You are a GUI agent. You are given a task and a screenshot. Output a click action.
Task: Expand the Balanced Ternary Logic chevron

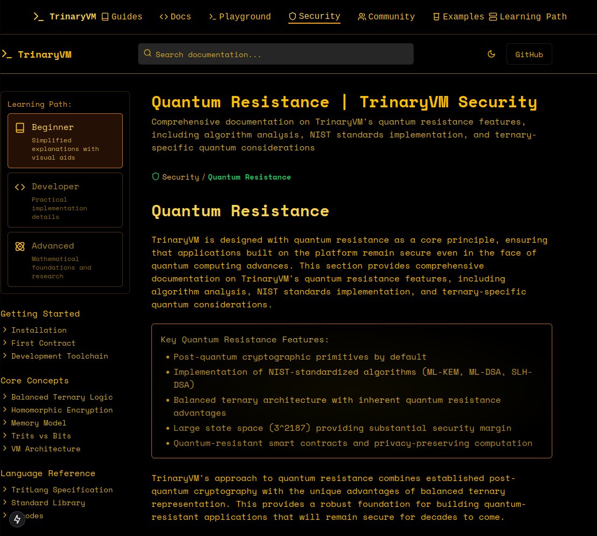[4, 396]
